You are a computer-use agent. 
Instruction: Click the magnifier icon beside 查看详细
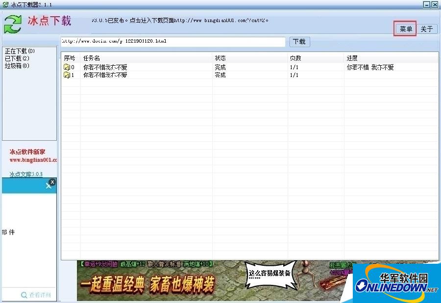point(24,295)
